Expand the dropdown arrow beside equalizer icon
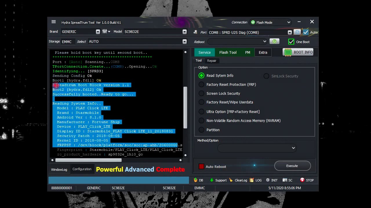 click(x=109, y=32)
